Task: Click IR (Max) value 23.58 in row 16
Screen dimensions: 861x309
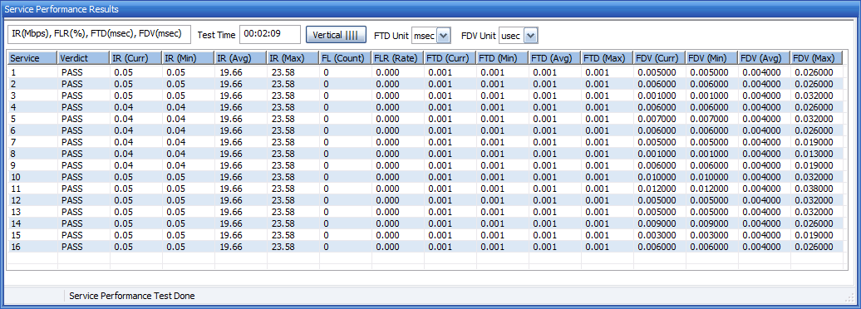Action: [283, 247]
